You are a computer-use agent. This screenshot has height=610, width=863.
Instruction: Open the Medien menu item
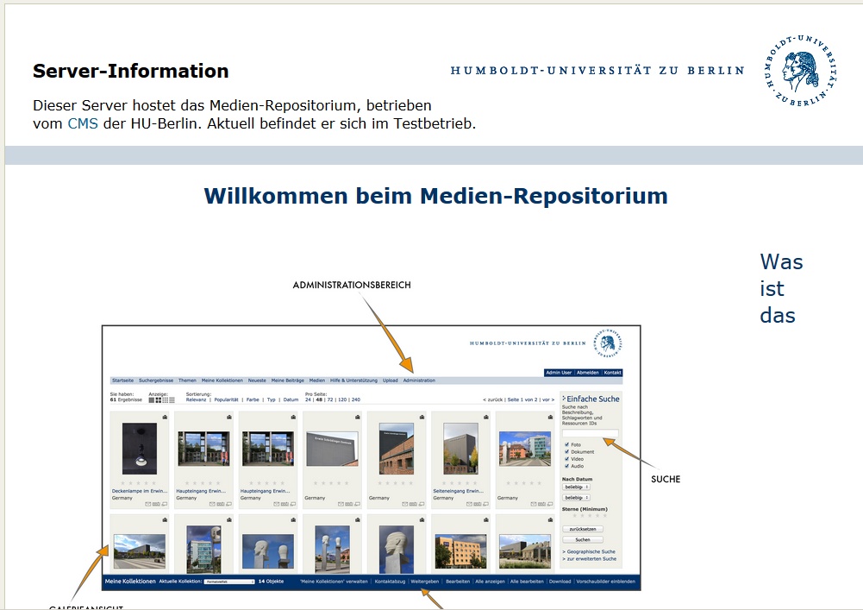click(x=317, y=380)
